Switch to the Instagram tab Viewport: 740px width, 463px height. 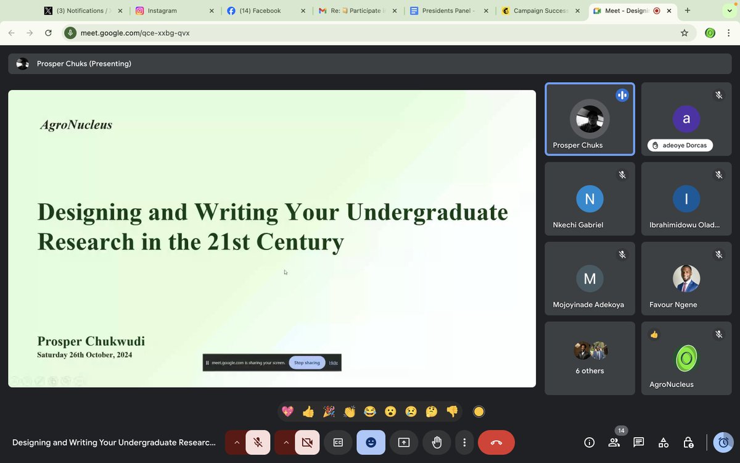tap(173, 10)
